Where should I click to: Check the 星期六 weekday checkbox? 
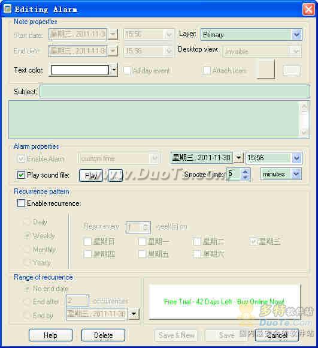197,254
